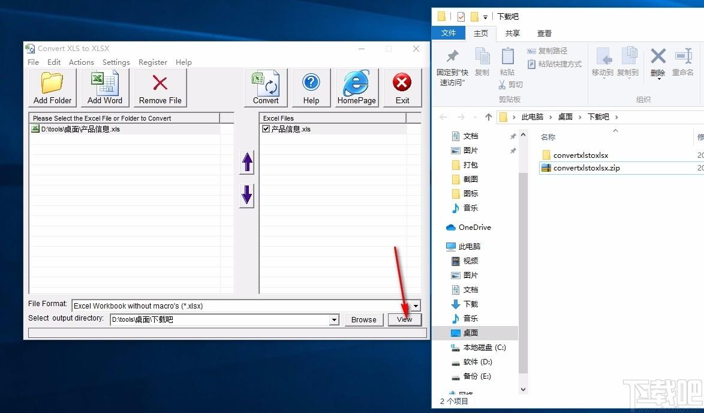
Task: Open the Edit menu in converter
Action: coord(54,62)
